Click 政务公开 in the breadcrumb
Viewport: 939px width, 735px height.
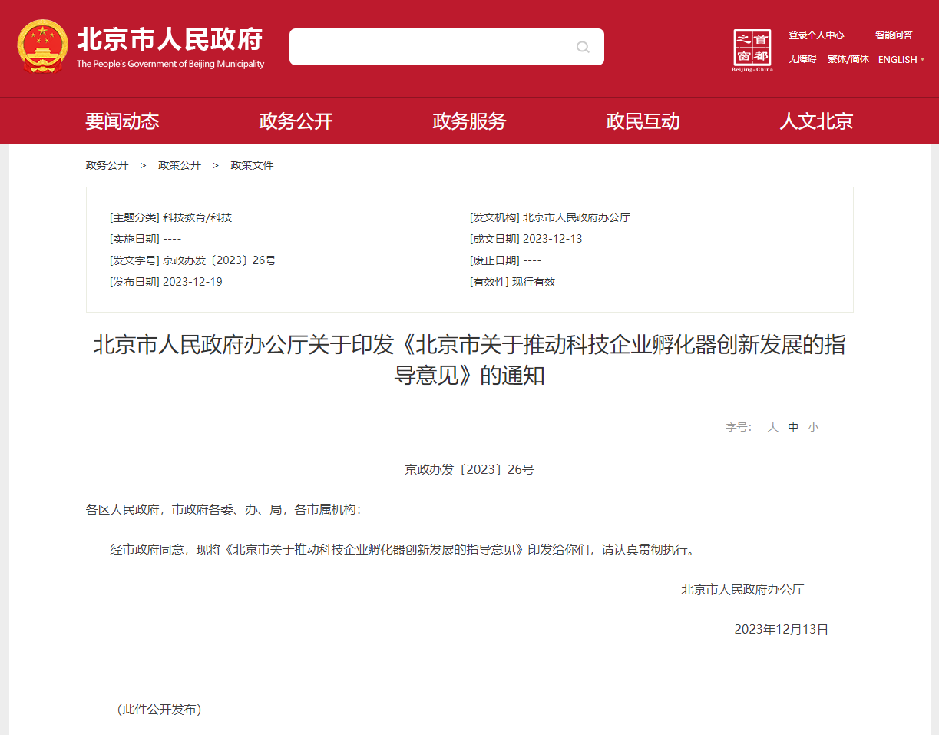click(107, 165)
